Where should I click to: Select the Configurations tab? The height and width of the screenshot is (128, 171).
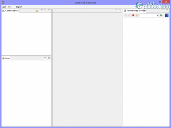[10, 11]
